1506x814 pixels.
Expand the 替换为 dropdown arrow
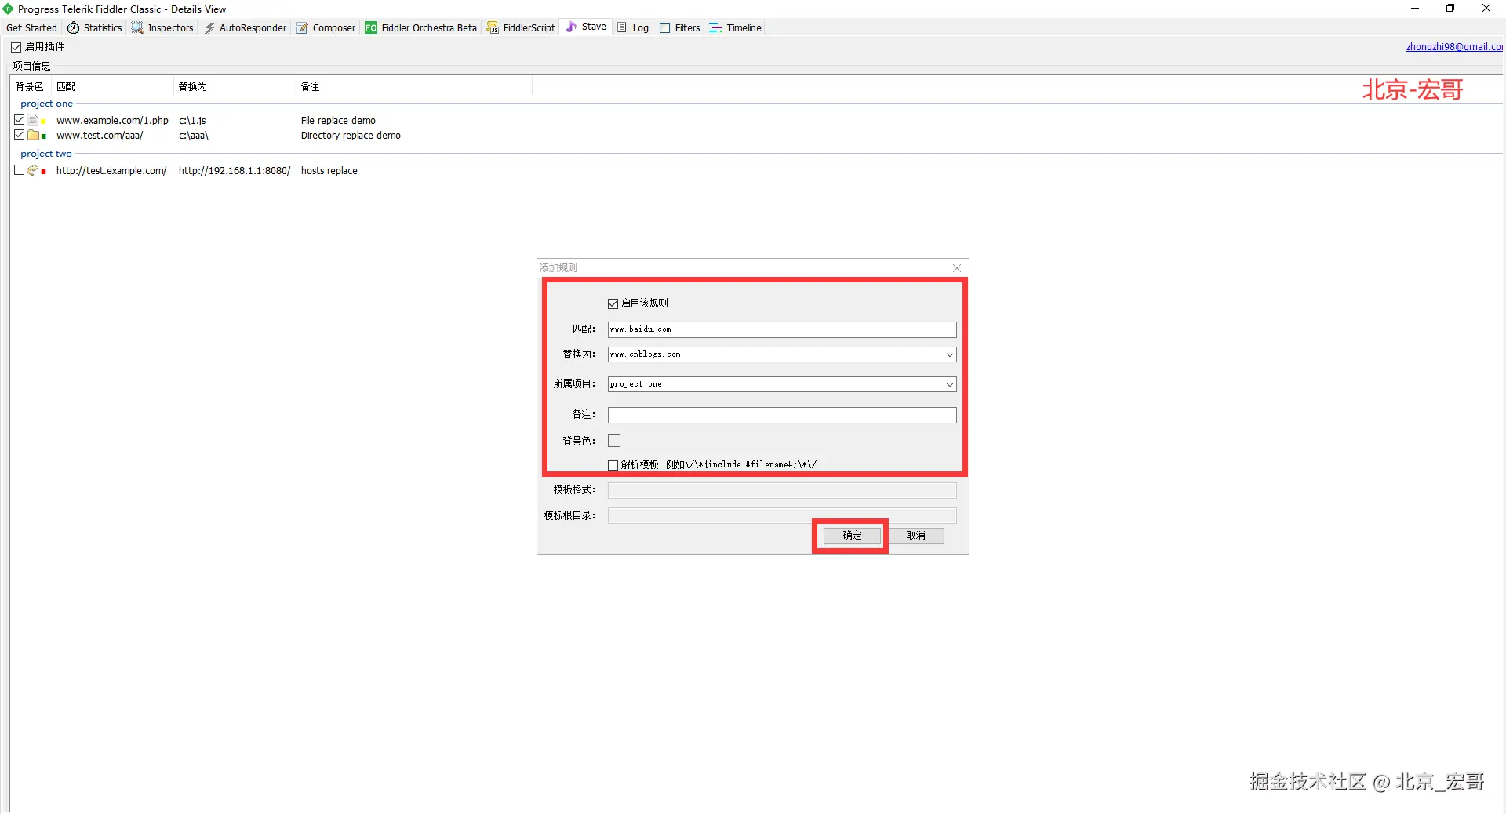949,354
